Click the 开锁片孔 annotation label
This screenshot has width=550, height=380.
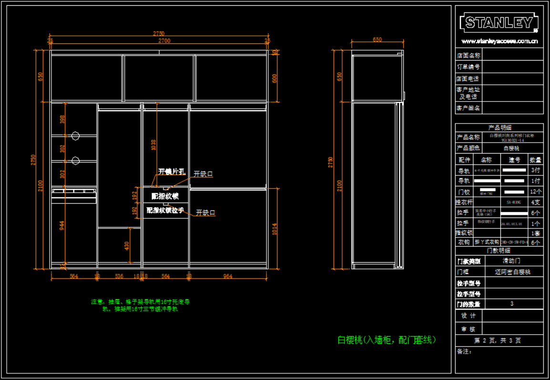172,172
